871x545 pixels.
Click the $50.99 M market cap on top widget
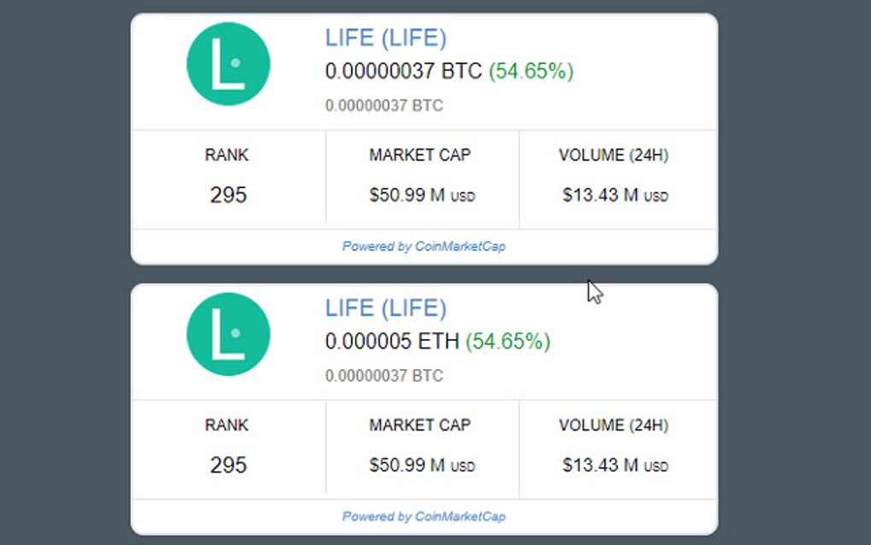[420, 195]
